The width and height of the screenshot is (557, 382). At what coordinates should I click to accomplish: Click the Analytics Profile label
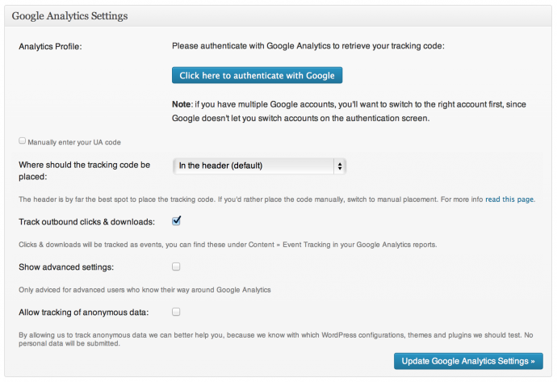click(x=50, y=47)
